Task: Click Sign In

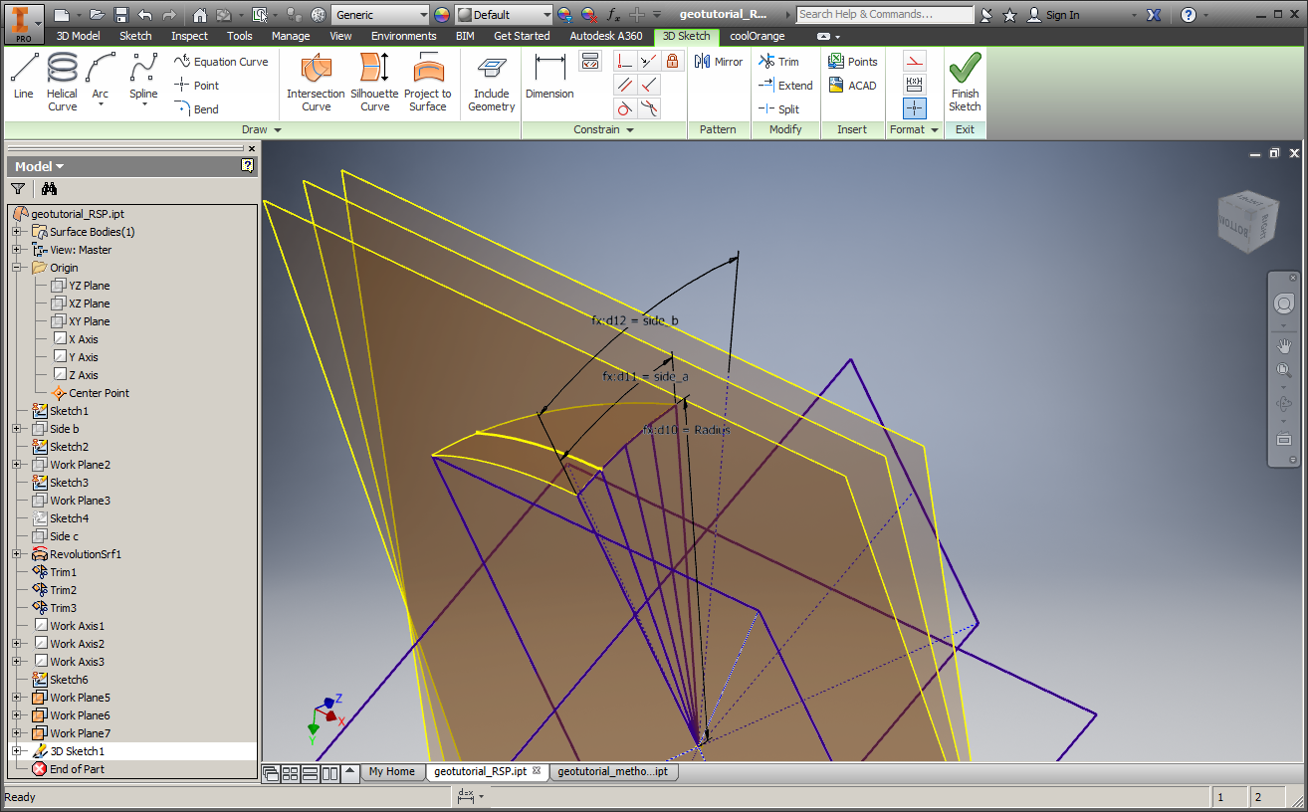Action: (1053, 15)
